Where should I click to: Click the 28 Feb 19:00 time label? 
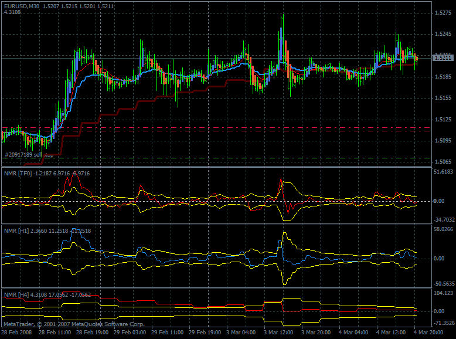click(93, 333)
